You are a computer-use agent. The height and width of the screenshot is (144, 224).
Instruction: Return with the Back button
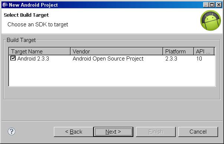[74, 132]
